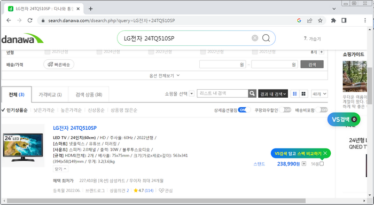Click the maximum price input field
The image size is (374, 205).
pyautogui.click(x=274, y=65)
